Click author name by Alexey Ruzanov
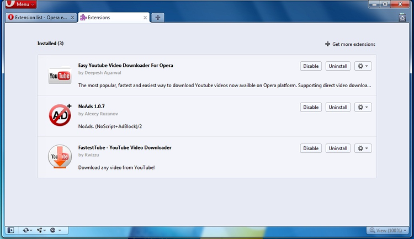The width and height of the screenshot is (414, 239). coord(98,114)
